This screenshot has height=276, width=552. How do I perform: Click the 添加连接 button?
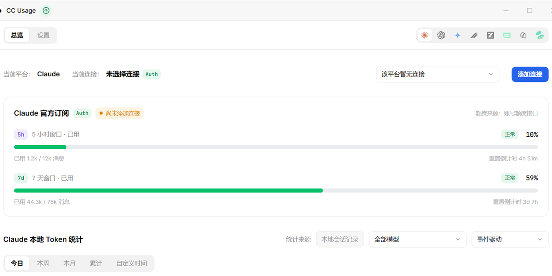coord(530,74)
